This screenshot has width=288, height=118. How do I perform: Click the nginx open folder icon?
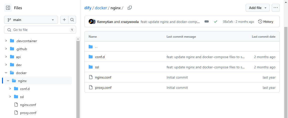pos(14,81)
